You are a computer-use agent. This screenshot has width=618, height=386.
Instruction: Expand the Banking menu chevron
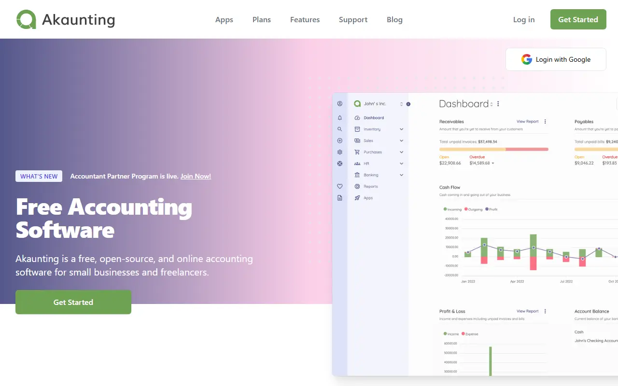(401, 175)
